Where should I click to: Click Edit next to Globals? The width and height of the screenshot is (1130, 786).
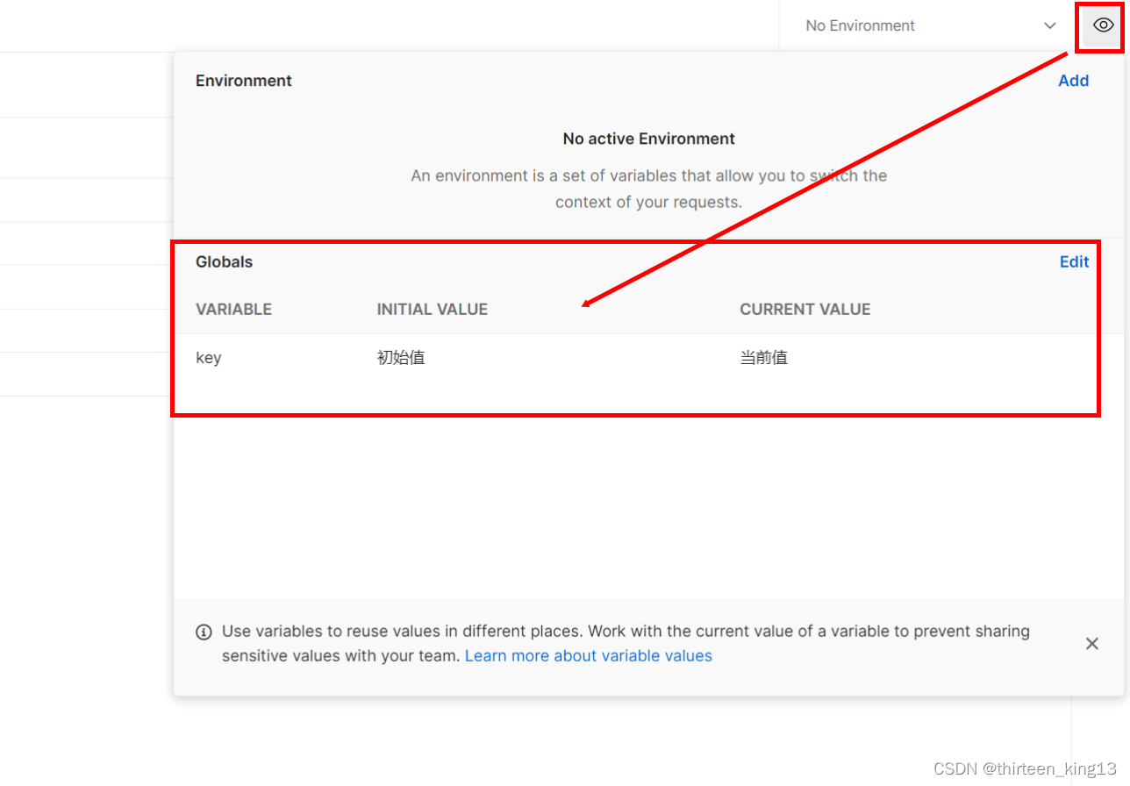point(1074,261)
